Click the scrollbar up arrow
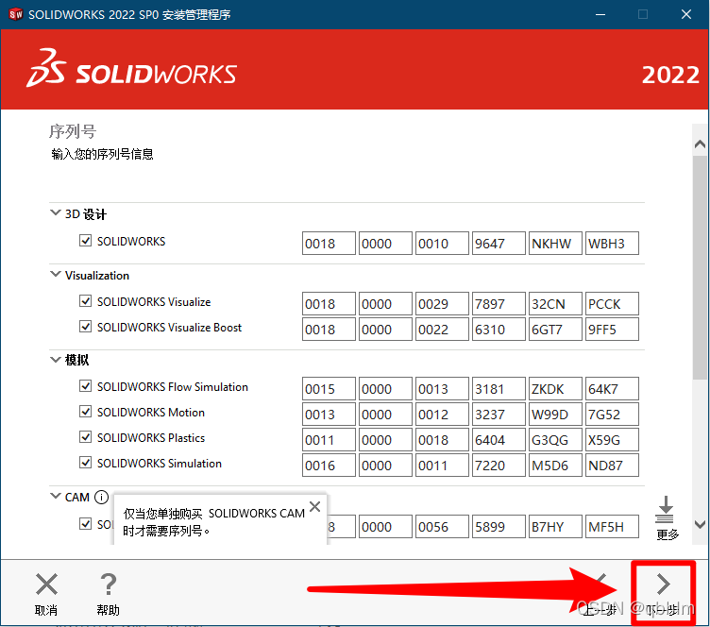The image size is (710, 627). [700, 144]
